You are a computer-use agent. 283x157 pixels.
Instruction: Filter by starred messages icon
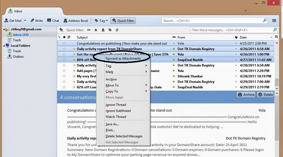click(96, 30)
